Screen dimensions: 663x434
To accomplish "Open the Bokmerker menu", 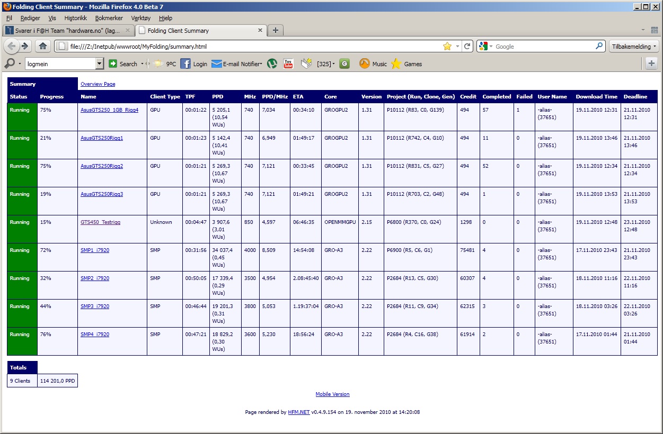I will pyautogui.click(x=109, y=18).
